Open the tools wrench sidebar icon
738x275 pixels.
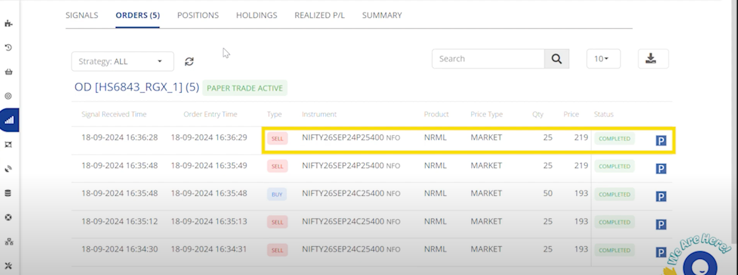tap(8, 266)
